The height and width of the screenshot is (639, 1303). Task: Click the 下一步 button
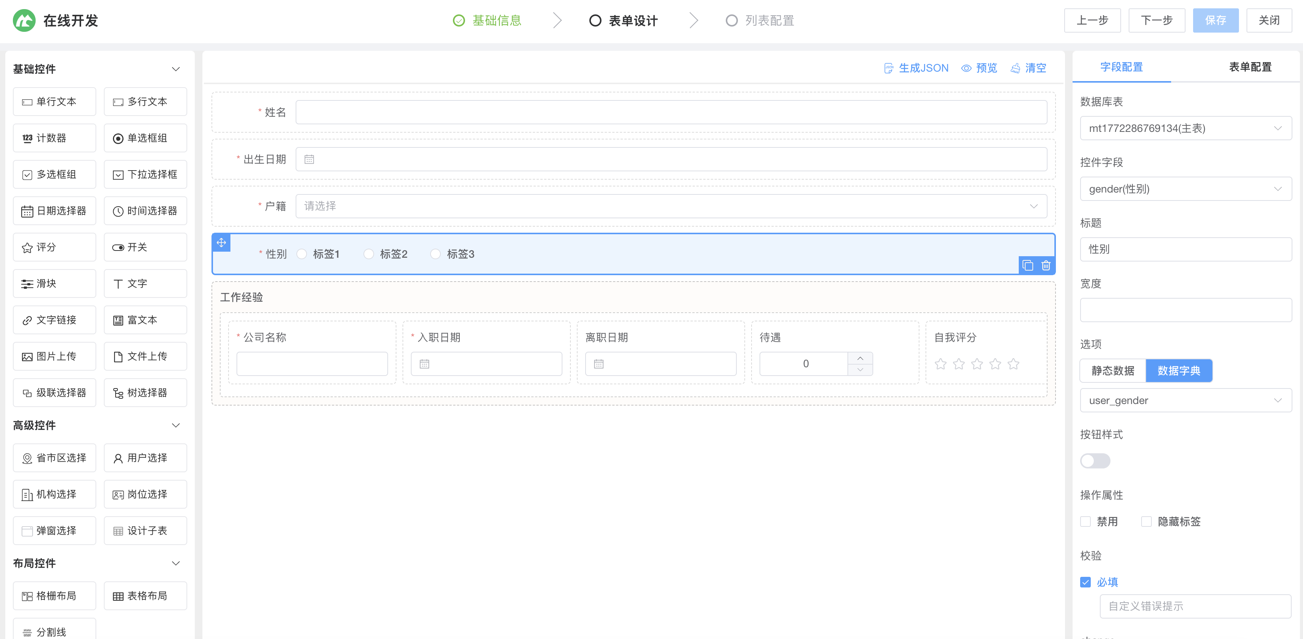tap(1156, 20)
